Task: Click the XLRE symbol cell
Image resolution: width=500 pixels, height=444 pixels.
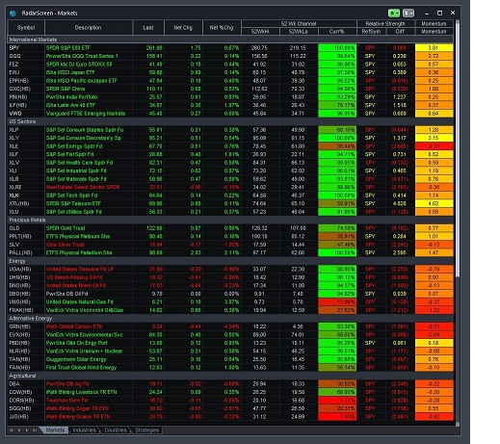Action: (26, 187)
